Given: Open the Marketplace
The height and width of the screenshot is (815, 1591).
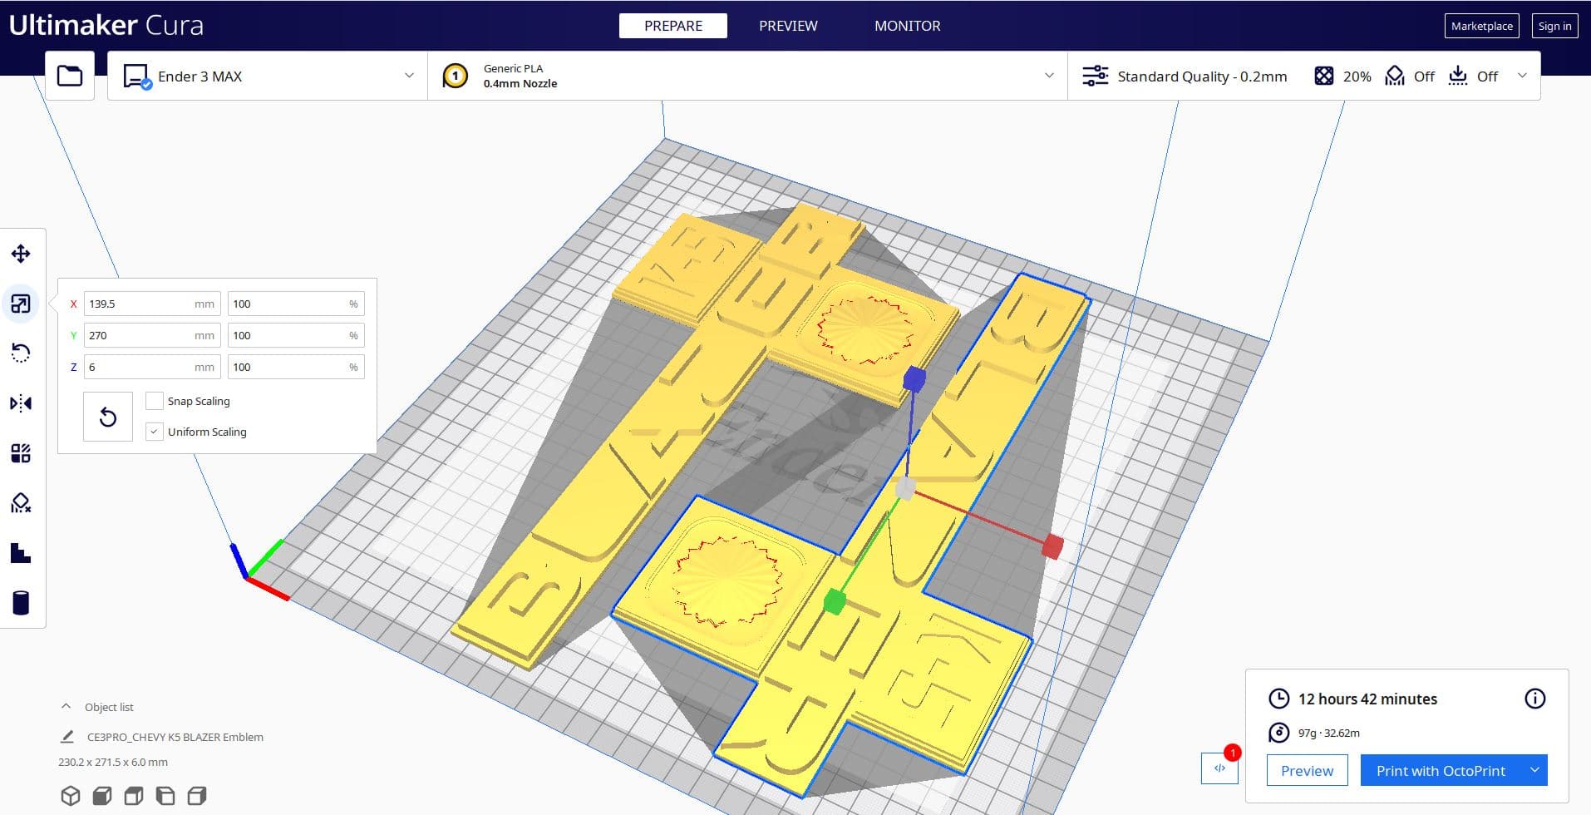Looking at the screenshot, I should pyautogui.click(x=1481, y=26).
